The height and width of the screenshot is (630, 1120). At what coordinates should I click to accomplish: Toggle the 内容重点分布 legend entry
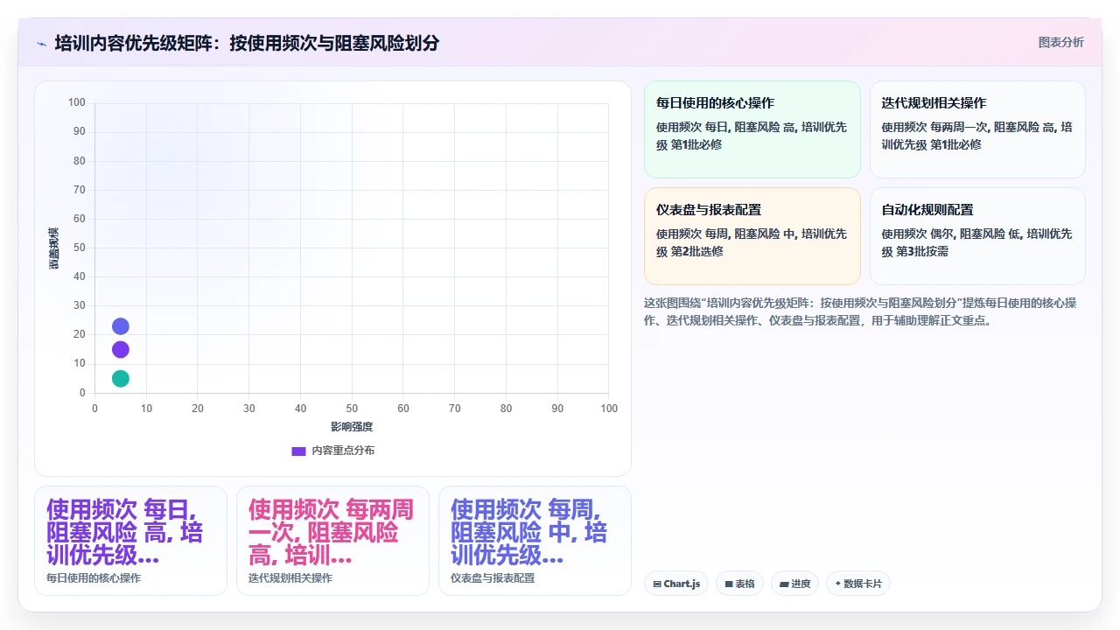click(332, 451)
